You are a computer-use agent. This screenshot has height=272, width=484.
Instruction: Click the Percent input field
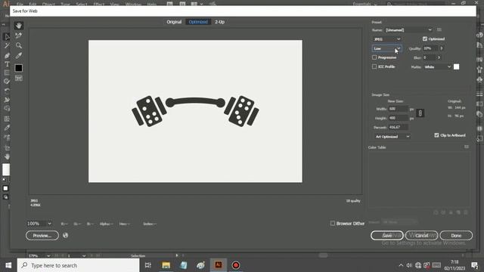[399, 128]
